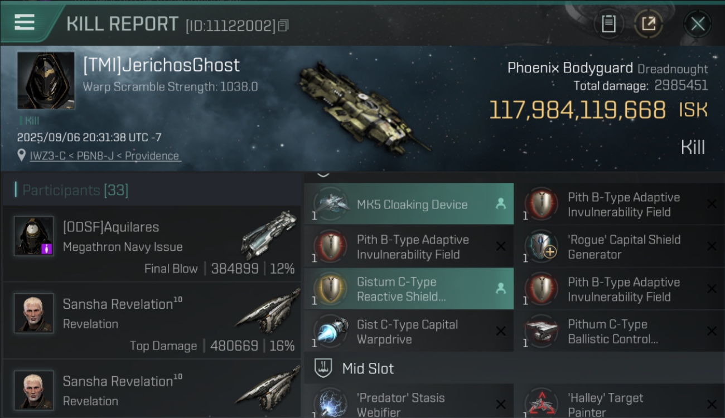725x418 pixels.
Task: Expand the Participants [33] header
Action: (x=75, y=190)
